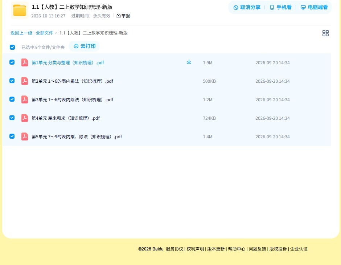Click PDF icon of 第5单元 7~9的表内乘、除法
The width and height of the screenshot is (341, 265).
(x=25, y=136)
